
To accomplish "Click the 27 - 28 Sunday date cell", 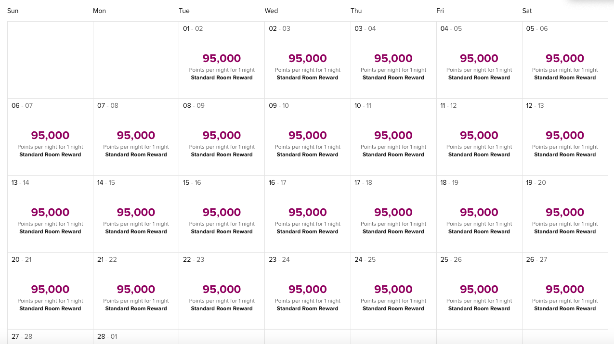I will [50, 337].
